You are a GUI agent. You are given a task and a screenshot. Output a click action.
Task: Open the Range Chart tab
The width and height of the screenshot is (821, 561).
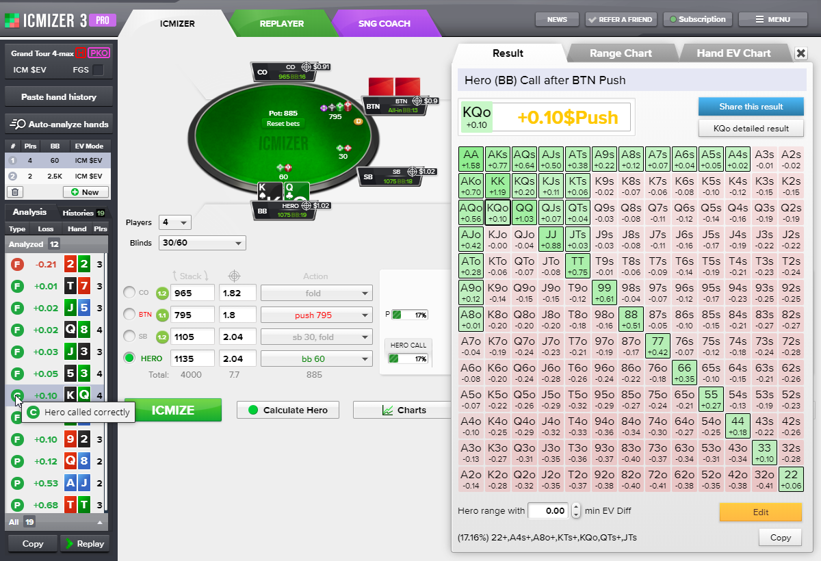(x=621, y=53)
